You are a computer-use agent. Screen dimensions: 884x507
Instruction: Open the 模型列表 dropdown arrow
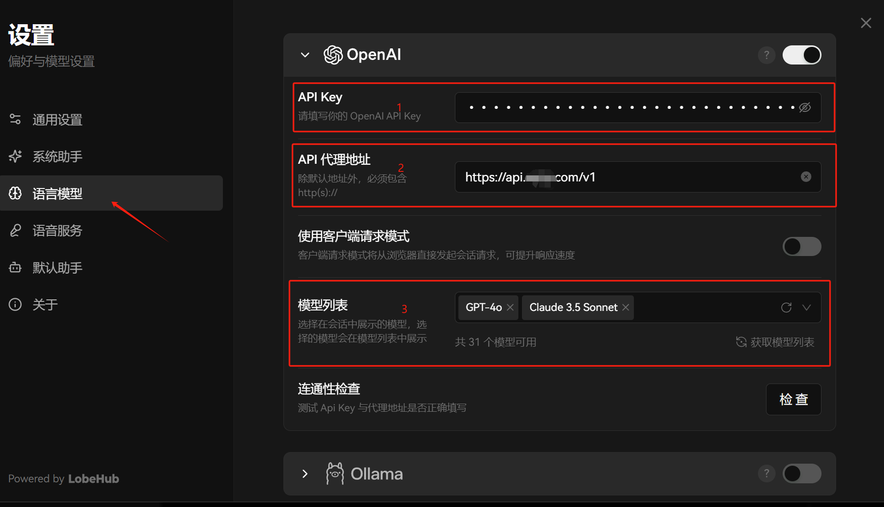click(807, 307)
